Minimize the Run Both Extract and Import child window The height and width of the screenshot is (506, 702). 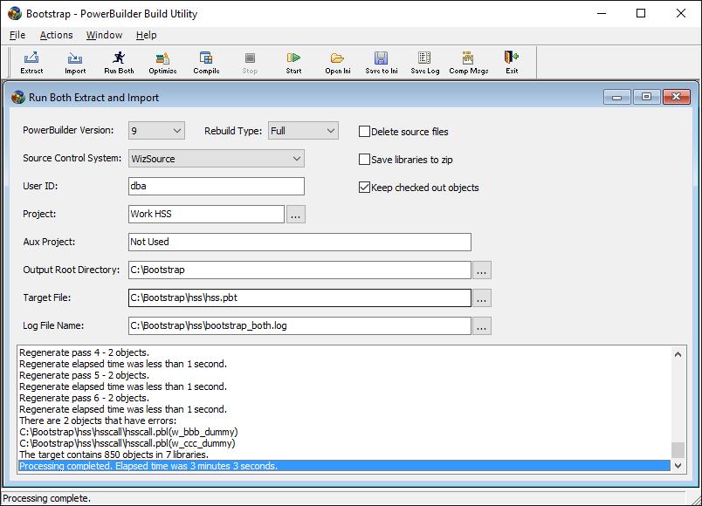[617, 97]
